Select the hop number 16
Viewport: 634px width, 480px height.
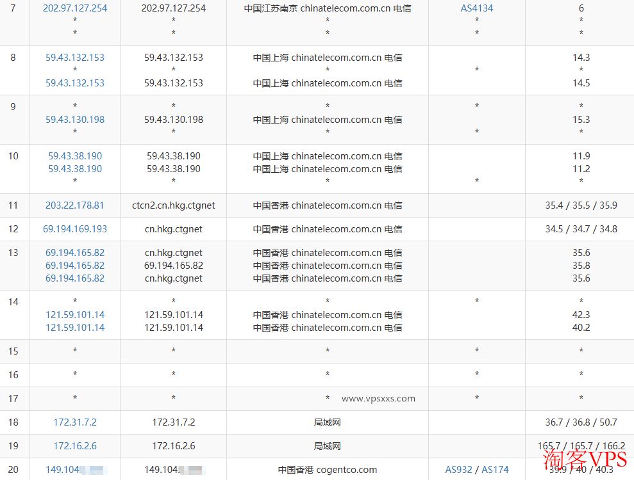click(x=13, y=375)
